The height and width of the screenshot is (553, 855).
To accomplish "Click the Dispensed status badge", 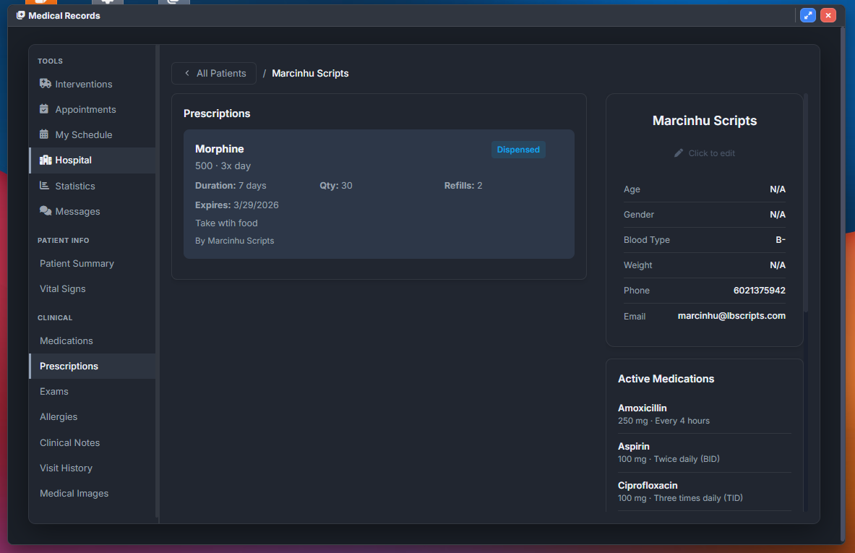I will pos(518,150).
